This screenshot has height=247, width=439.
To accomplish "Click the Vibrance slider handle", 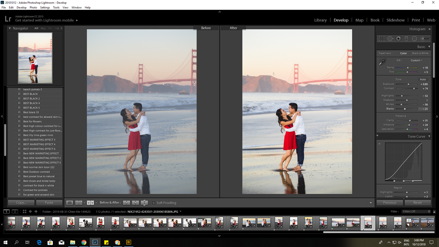I will coord(409,125).
